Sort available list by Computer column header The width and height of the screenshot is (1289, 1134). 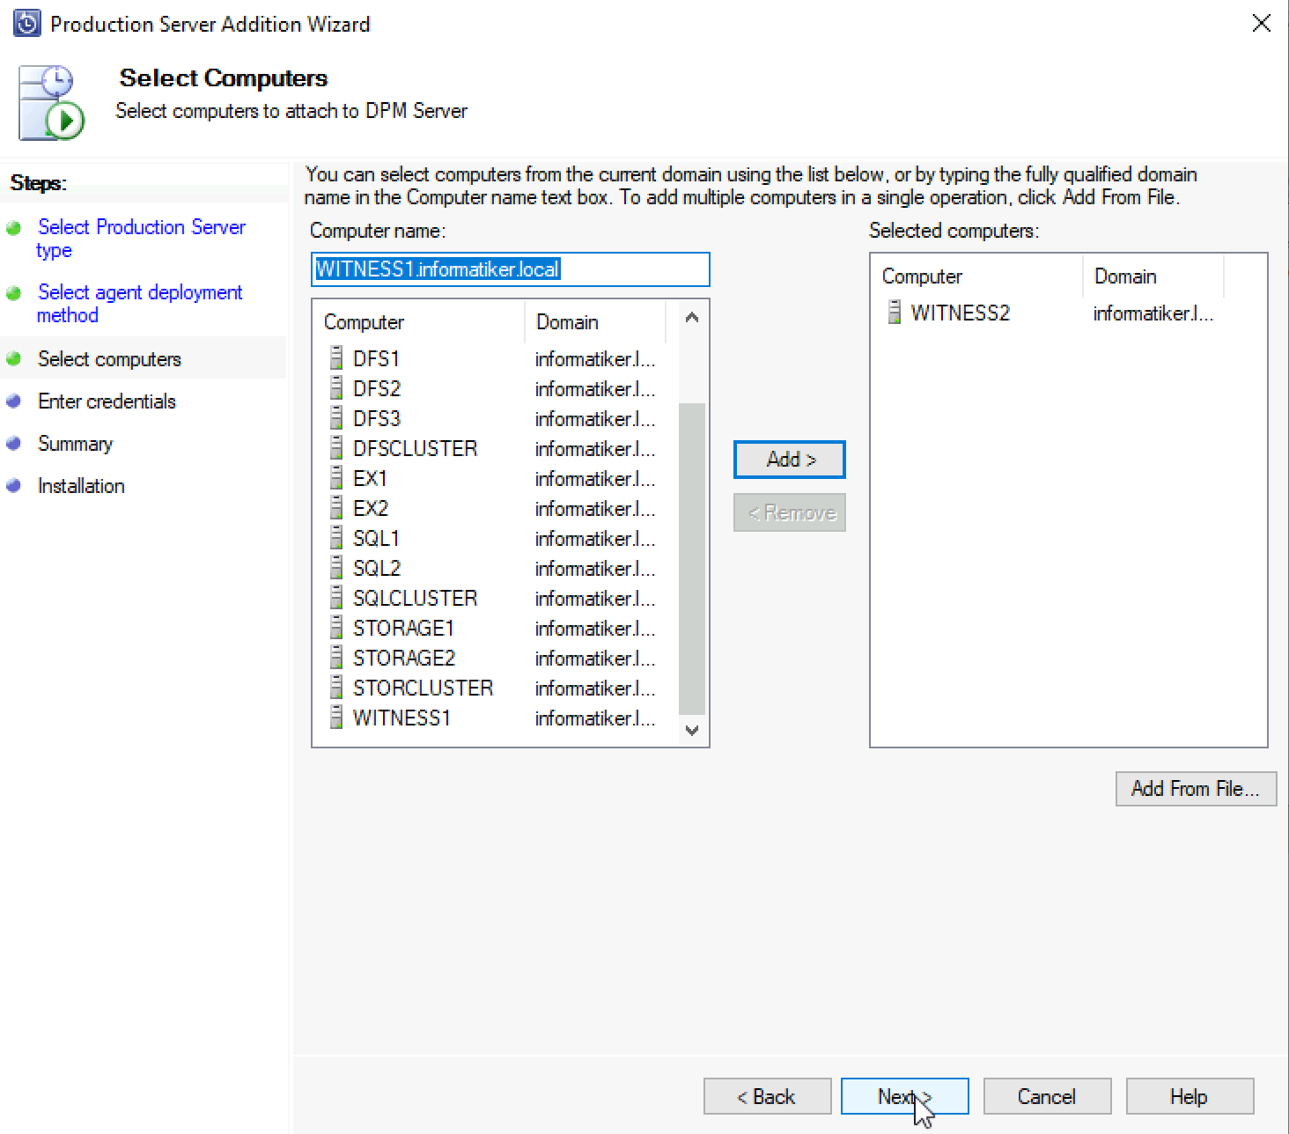coord(420,322)
